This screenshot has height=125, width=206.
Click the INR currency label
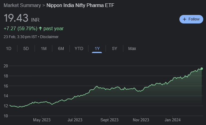[36, 20]
